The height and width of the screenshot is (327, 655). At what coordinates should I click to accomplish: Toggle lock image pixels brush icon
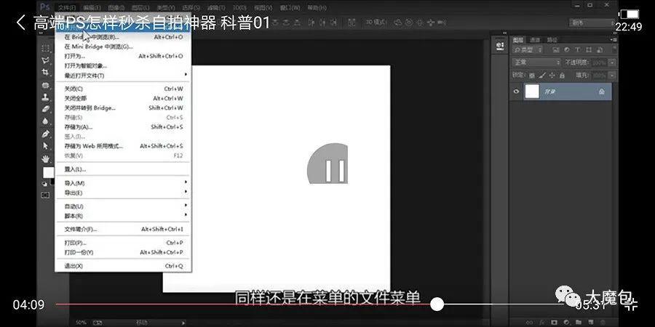click(541, 76)
